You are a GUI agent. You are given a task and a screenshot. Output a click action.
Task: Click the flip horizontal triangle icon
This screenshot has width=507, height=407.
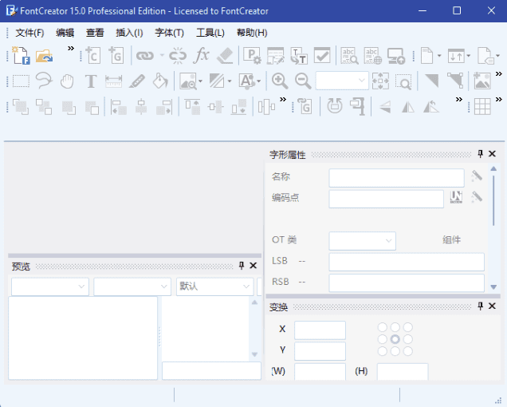tap(408, 106)
